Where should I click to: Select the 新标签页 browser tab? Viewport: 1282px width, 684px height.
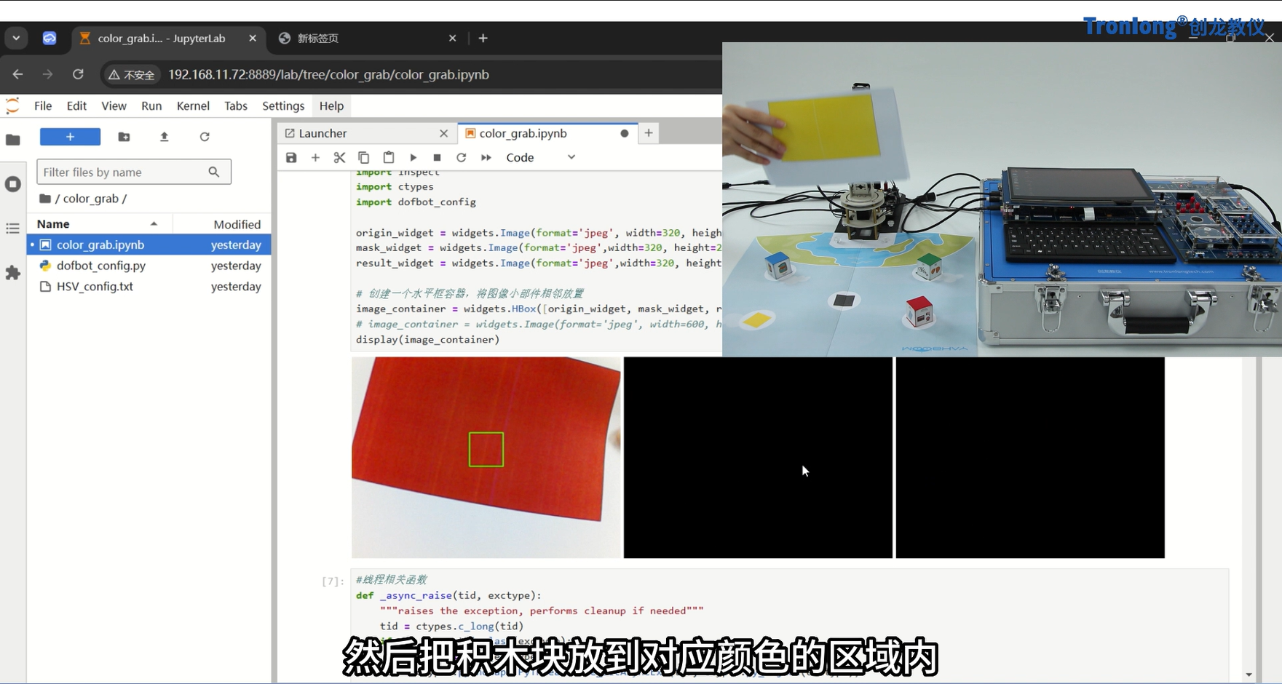tap(368, 38)
